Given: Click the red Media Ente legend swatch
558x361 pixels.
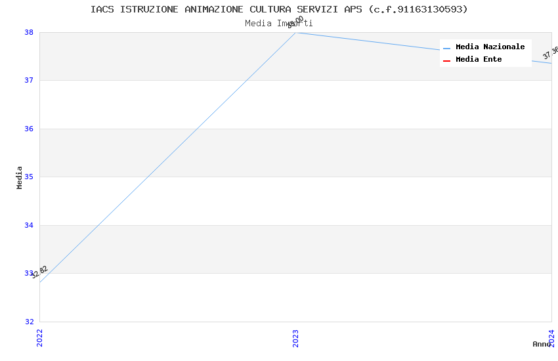Looking at the screenshot, I should click(446, 61).
